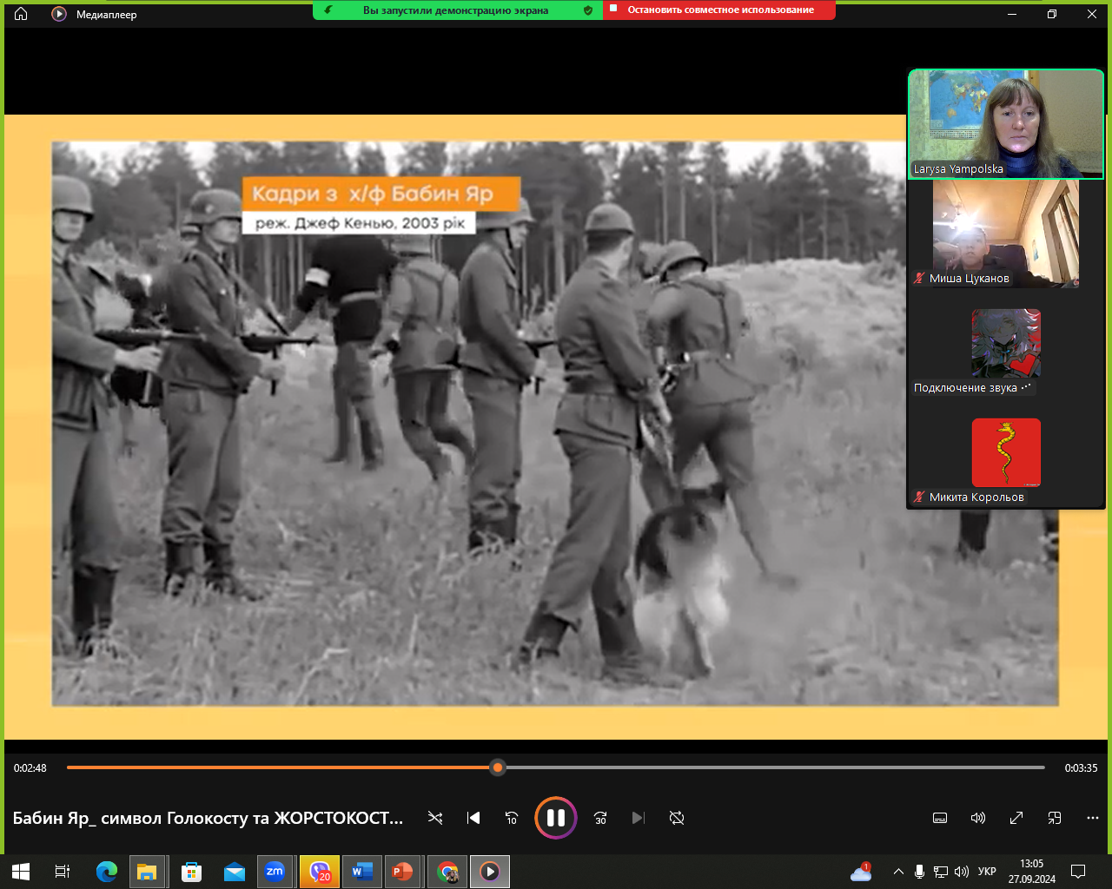1112x889 pixels.
Task: Skip forward 30 seconds
Action: coord(600,818)
